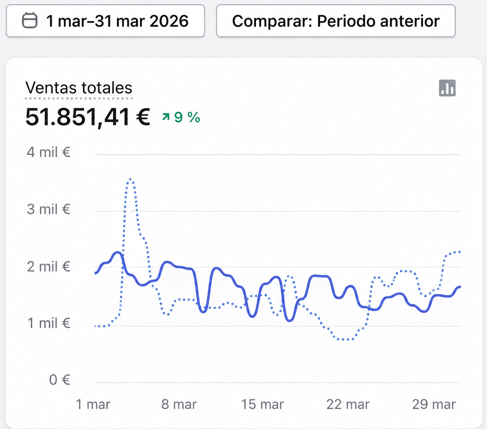Viewport: 487px width, 429px height.
Task: Click the Ventas totales title link
Action: click(x=79, y=88)
